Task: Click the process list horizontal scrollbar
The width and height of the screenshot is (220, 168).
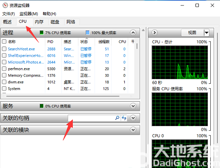Action: (x=63, y=96)
